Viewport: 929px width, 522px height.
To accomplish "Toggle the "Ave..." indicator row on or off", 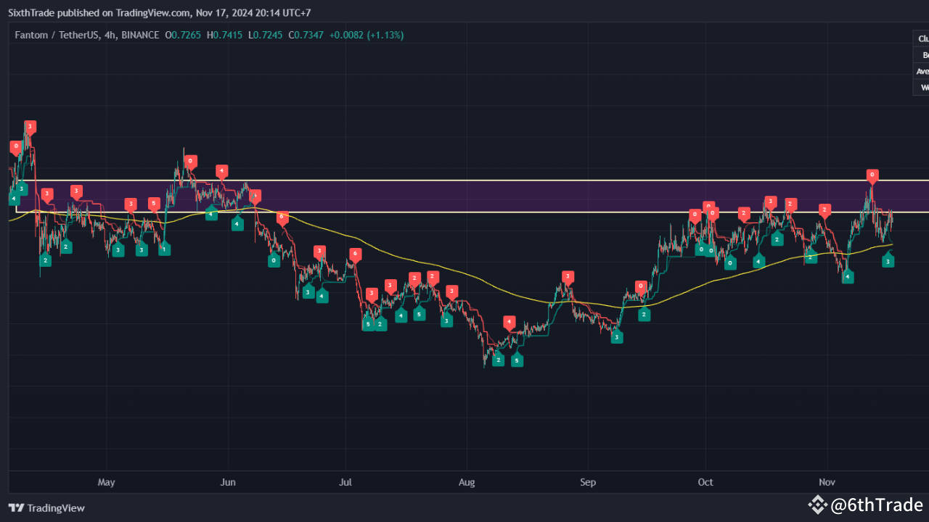I will point(920,71).
